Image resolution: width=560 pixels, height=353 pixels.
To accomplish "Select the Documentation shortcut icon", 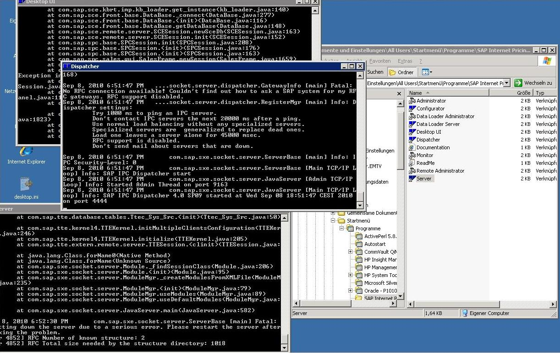I will click(x=412, y=147).
